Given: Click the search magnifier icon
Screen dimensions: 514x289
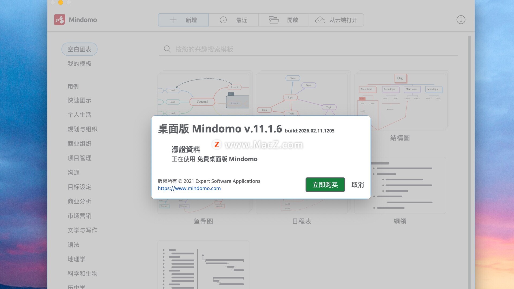Looking at the screenshot, I should (167, 49).
